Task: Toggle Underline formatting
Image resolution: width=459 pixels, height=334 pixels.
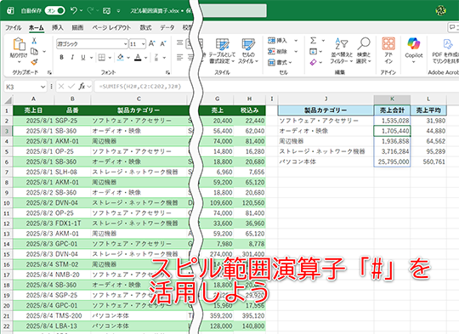Action: (83, 58)
